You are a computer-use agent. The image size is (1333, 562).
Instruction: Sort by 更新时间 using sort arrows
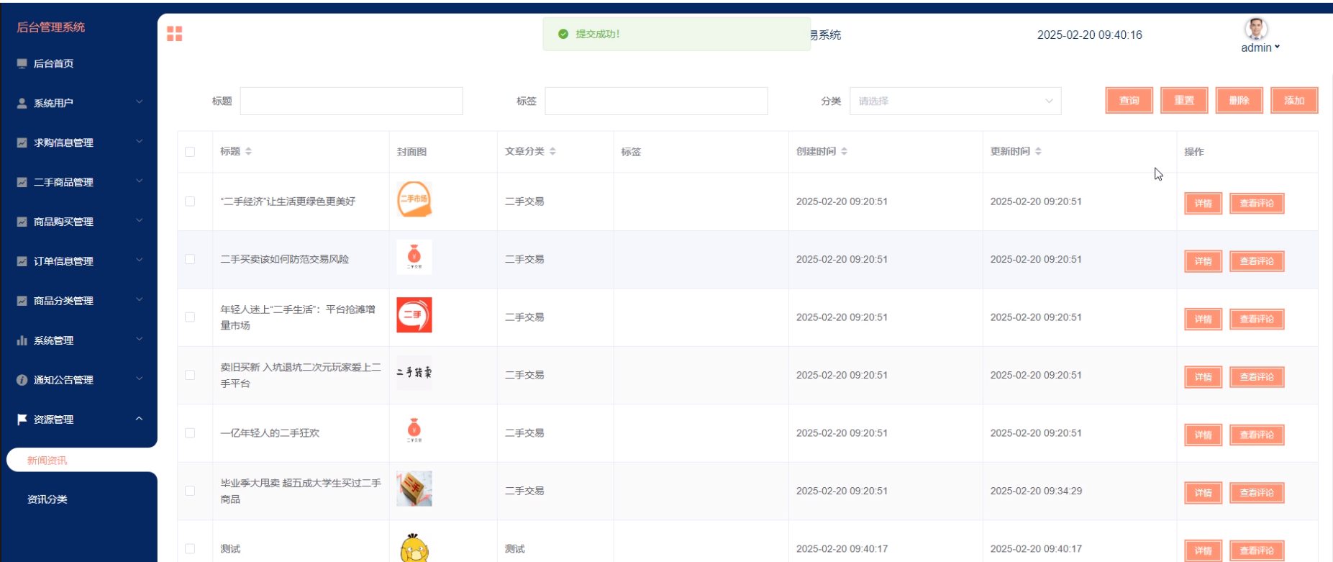tap(1038, 151)
